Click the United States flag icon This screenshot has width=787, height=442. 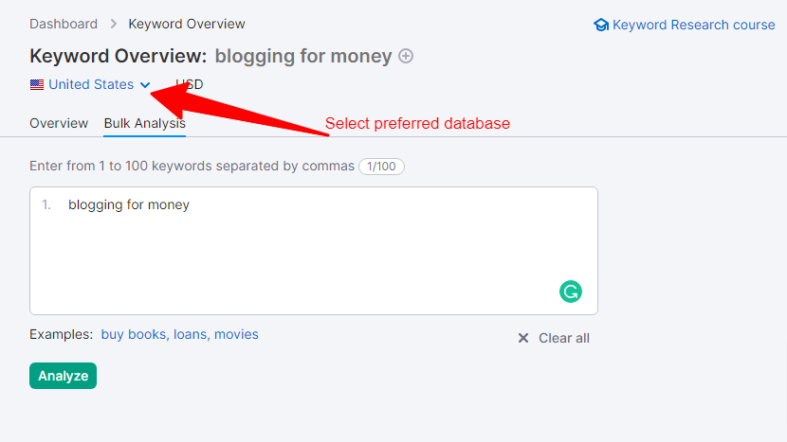pos(37,84)
